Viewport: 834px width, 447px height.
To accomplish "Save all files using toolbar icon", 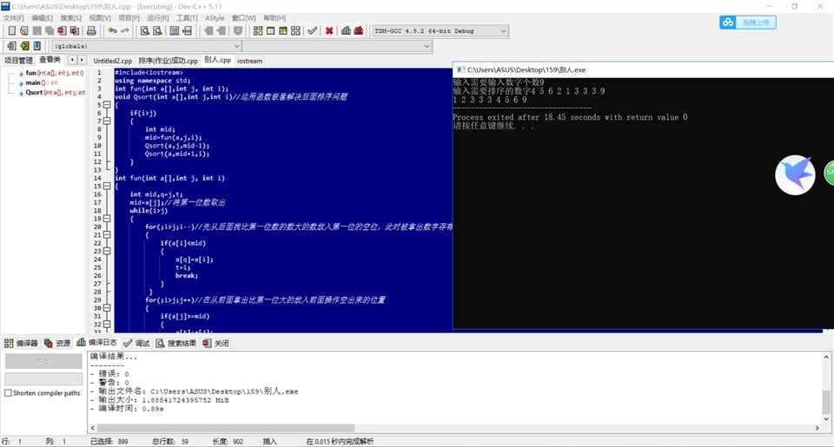I will 50,31.
